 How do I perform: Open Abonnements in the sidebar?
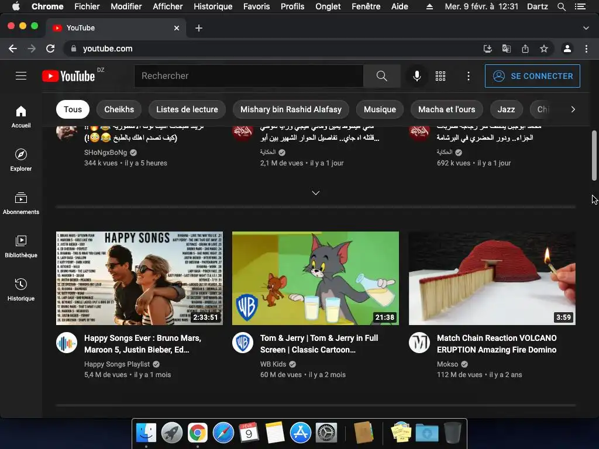(x=21, y=203)
